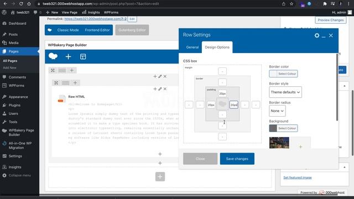Screen dimensions: 354x199
Task: Click the margin top field
Action: [x=222, y=71]
